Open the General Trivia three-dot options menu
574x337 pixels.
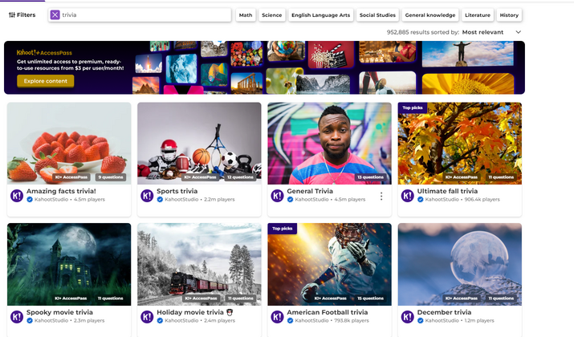click(x=381, y=196)
